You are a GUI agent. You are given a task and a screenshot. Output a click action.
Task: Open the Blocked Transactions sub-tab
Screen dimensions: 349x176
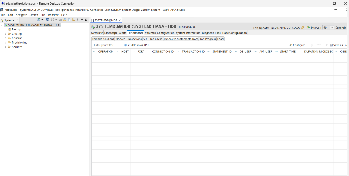(128, 39)
